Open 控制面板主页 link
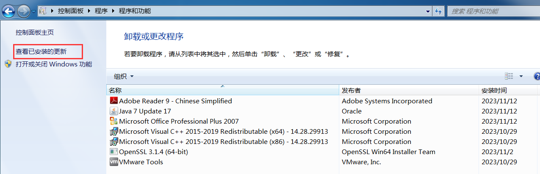Image resolution: width=540 pixels, height=174 pixels. [35, 32]
